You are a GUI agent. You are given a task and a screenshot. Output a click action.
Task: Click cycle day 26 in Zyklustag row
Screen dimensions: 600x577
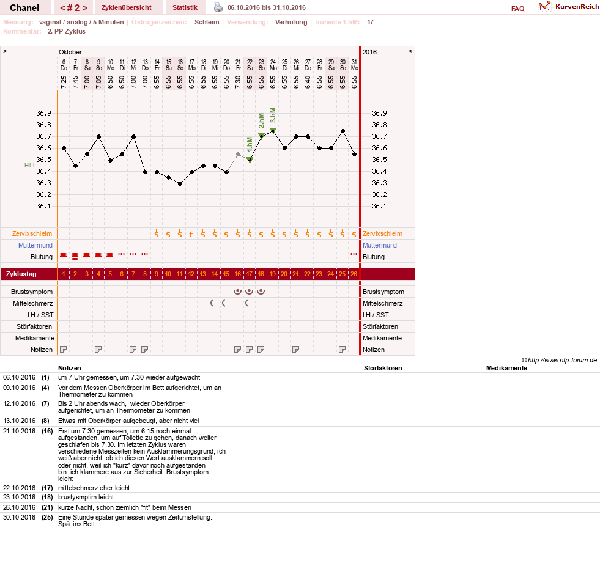coord(354,274)
